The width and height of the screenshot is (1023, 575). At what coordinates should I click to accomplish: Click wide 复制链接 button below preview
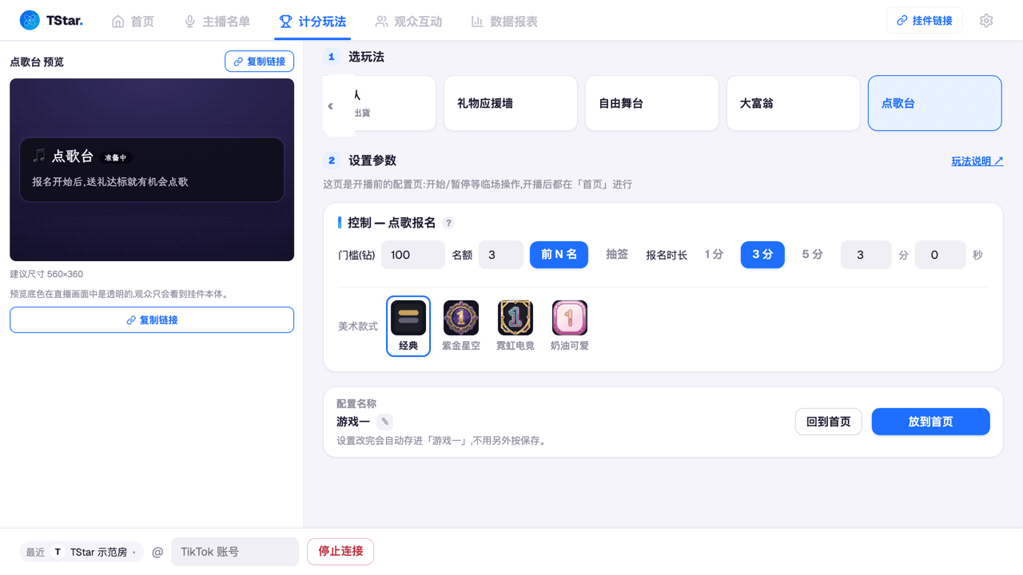point(152,320)
